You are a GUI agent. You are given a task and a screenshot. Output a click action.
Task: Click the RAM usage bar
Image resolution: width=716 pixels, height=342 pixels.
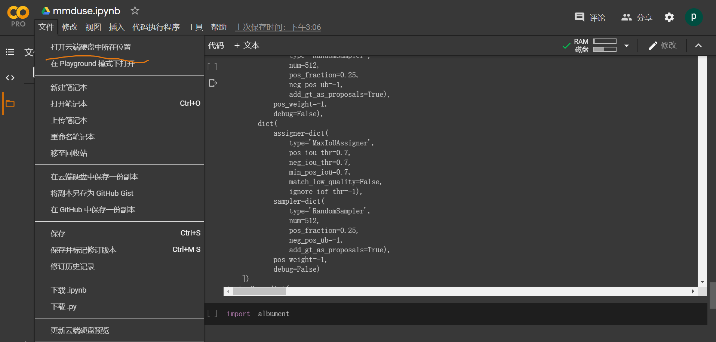click(605, 41)
